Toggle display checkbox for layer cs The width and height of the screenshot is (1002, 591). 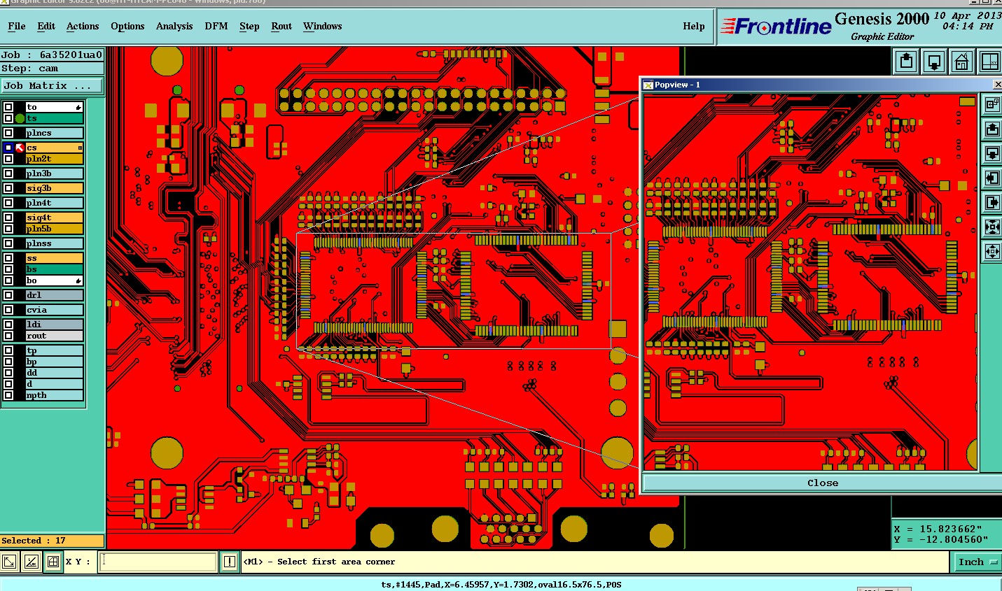coord(8,148)
